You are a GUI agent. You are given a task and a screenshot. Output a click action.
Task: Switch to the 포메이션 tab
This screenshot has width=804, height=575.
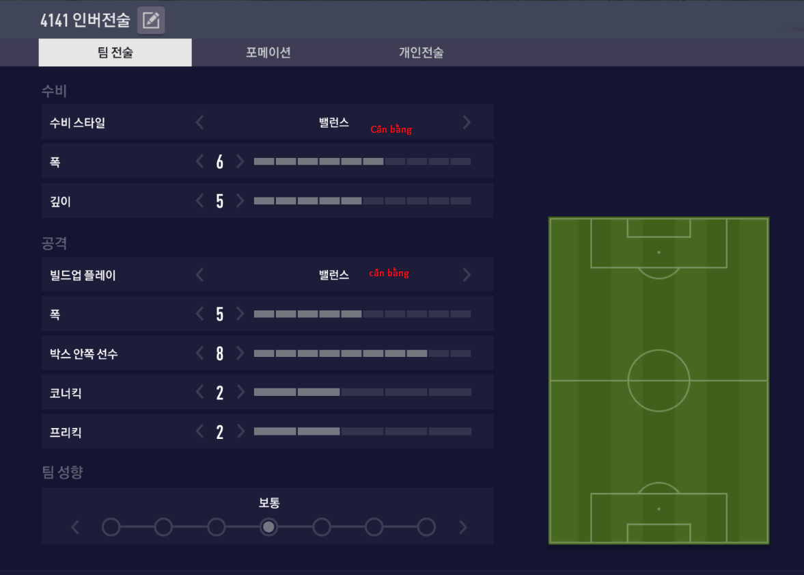(x=268, y=53)
